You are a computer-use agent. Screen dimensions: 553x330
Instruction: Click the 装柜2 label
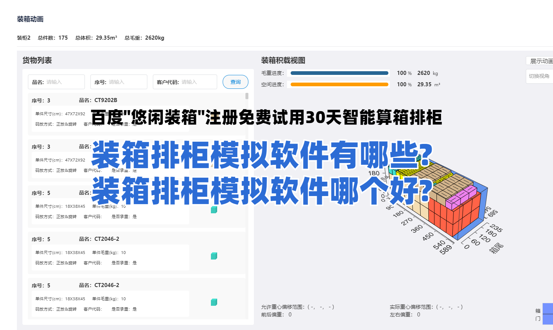pyautogui.click(x=24, y=38)
